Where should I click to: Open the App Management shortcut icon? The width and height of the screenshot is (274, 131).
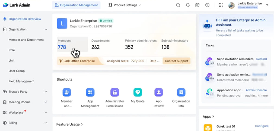click(x=90, y=92)
